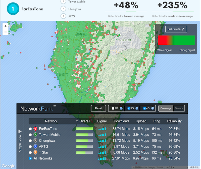
Task: Click FarEasTone signal bars icon
Action: 102,129
